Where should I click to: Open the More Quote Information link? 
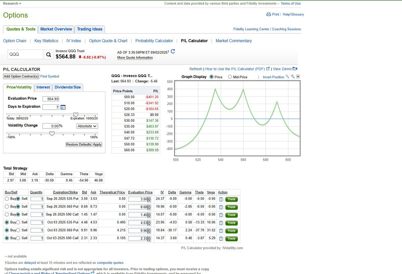(x=135, y=58)
